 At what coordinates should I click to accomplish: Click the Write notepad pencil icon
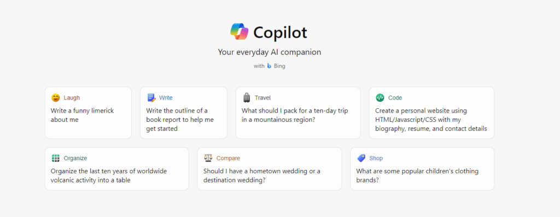(x=151, y=98)
